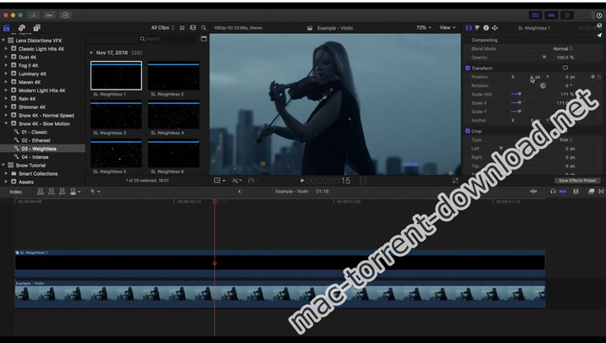This screenshot has width=606, height=343.
Task: Click the Save Effects Preset button
Action: coord(576,180)
